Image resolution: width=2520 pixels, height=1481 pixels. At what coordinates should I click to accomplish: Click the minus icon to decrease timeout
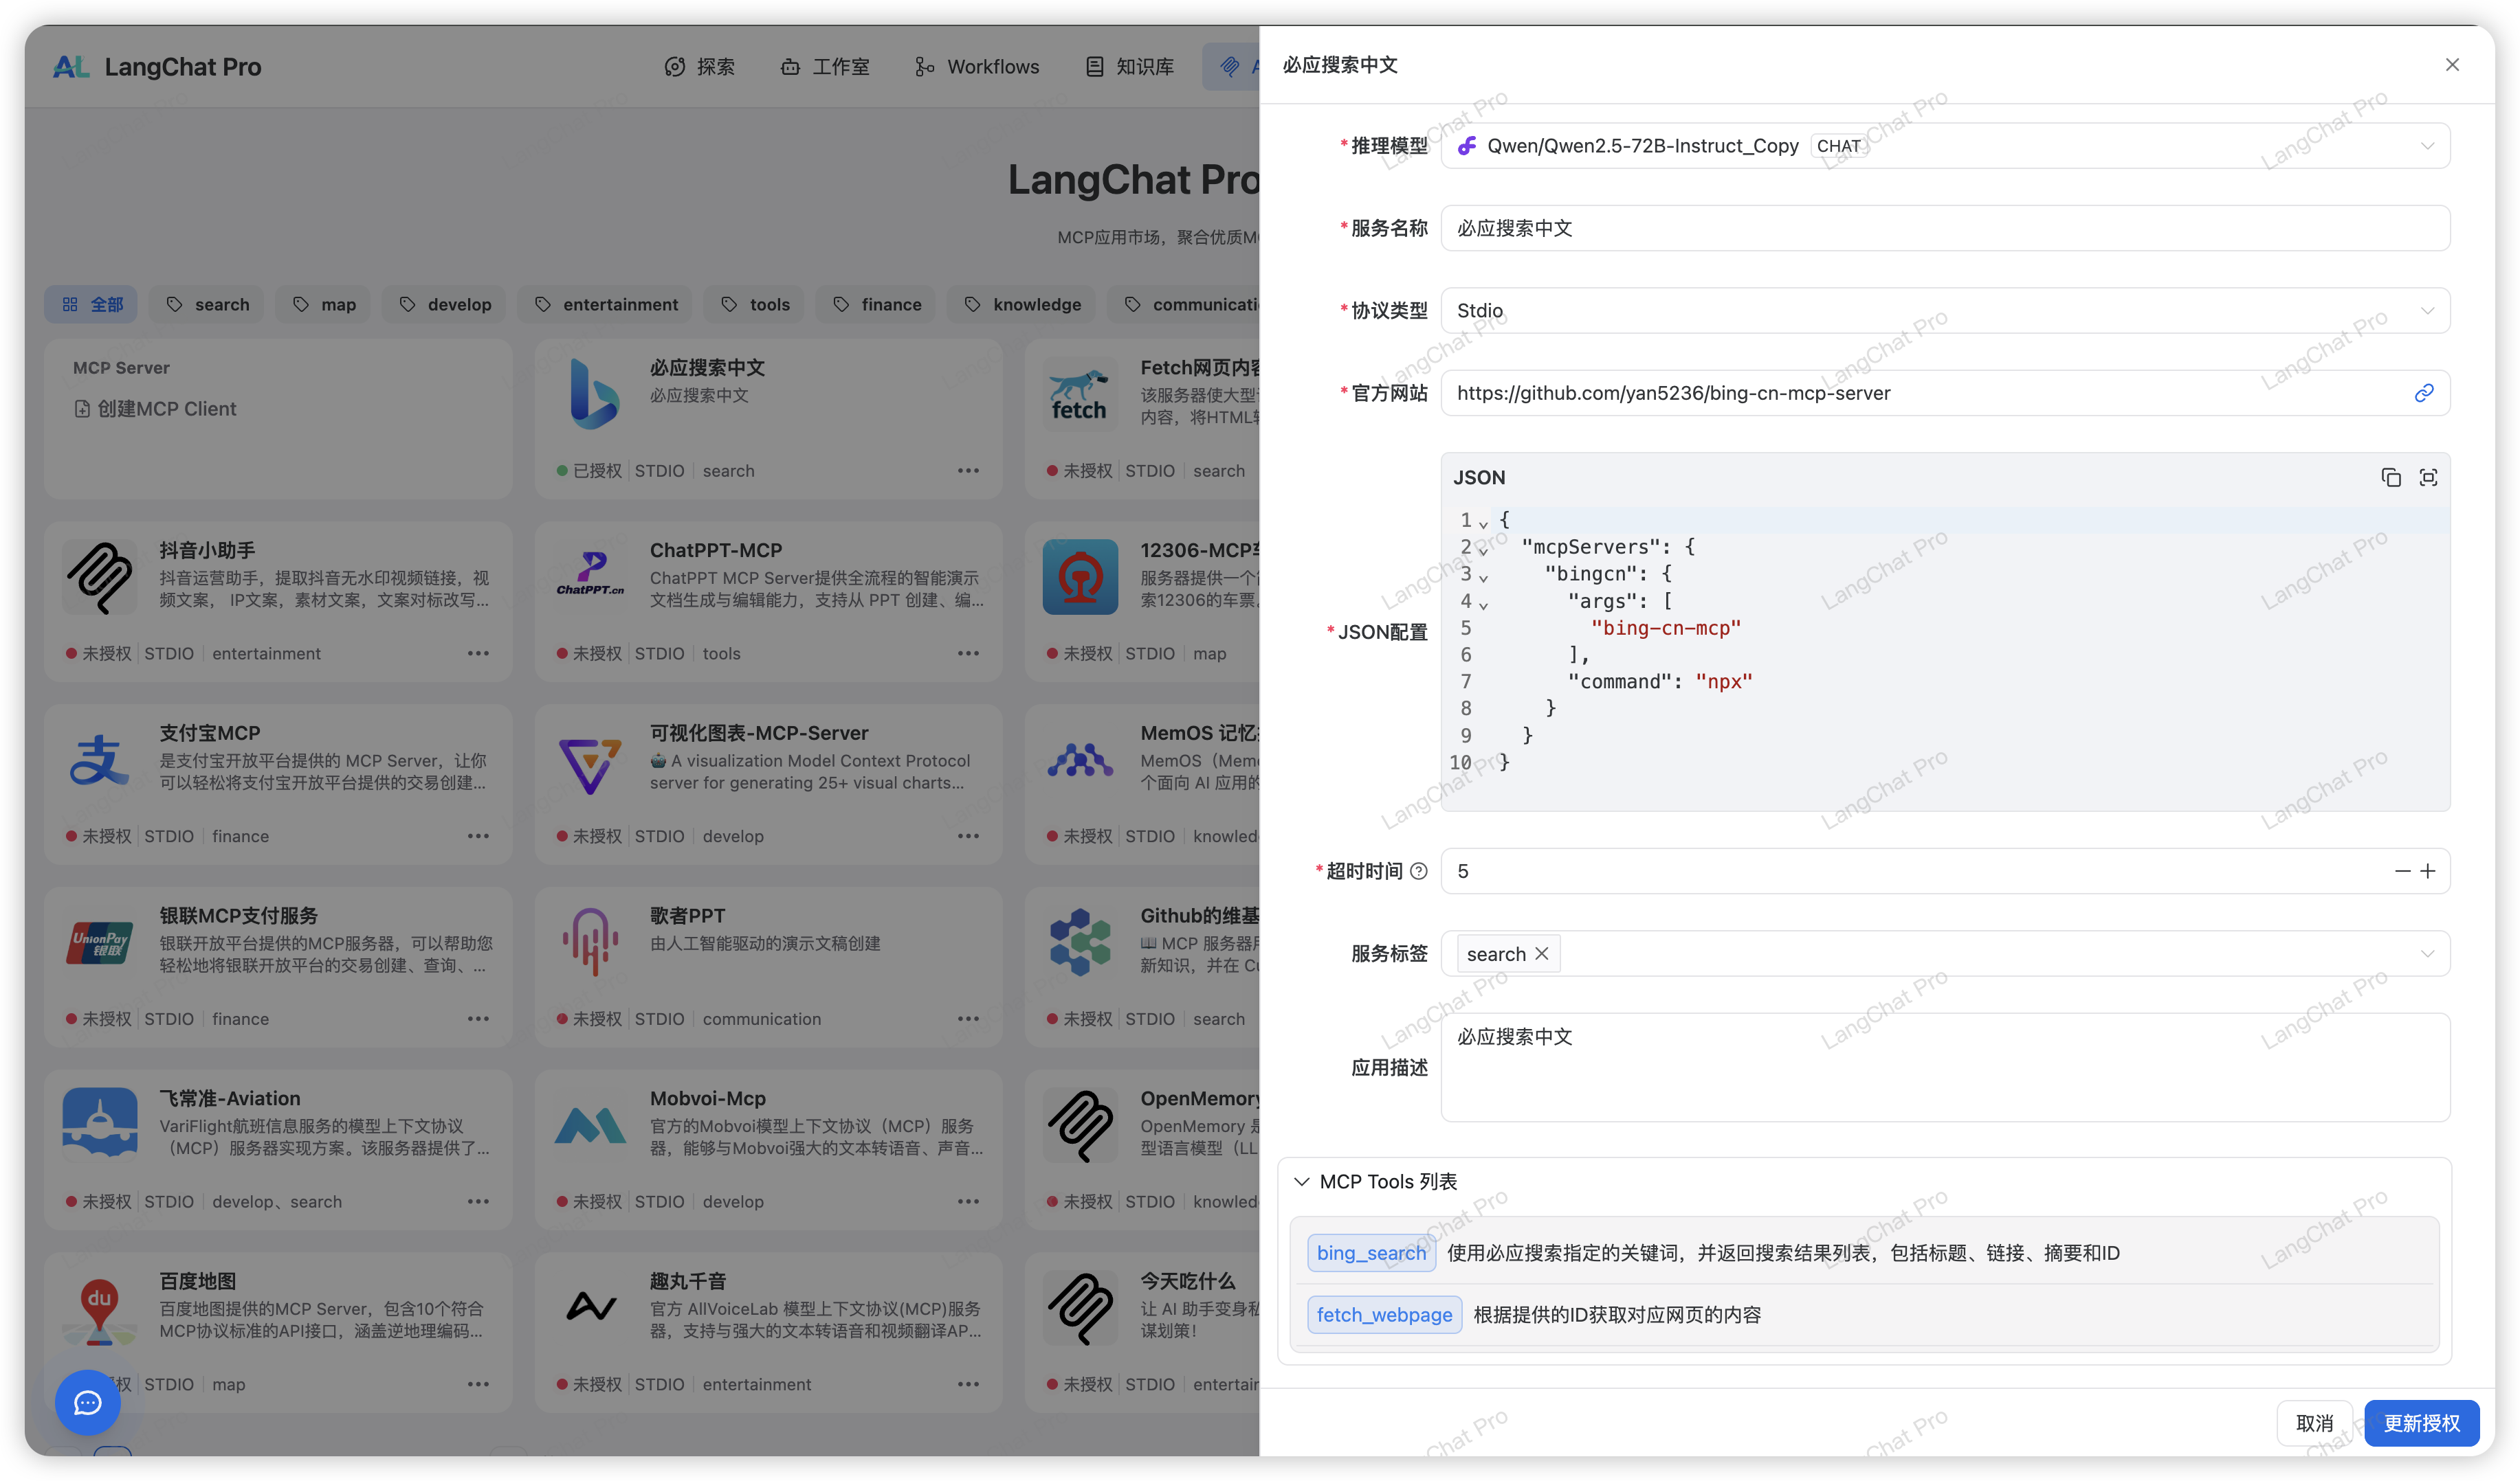[2402, 872]
